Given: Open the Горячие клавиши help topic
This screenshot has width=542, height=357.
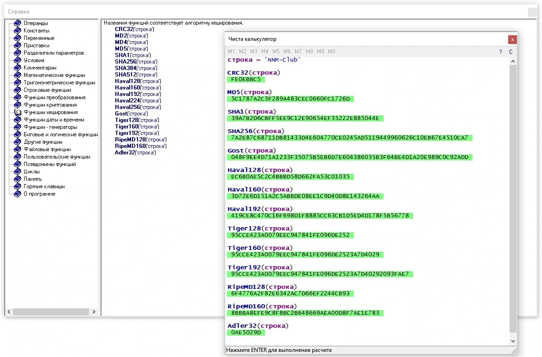Looking at the screenshot, I should pyautogui.click(x=44, y=186).
